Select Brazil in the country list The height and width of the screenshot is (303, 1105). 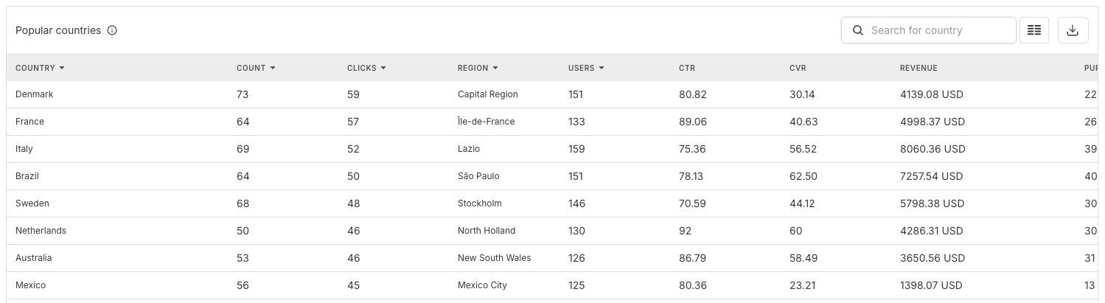click(x=27, y=176)
